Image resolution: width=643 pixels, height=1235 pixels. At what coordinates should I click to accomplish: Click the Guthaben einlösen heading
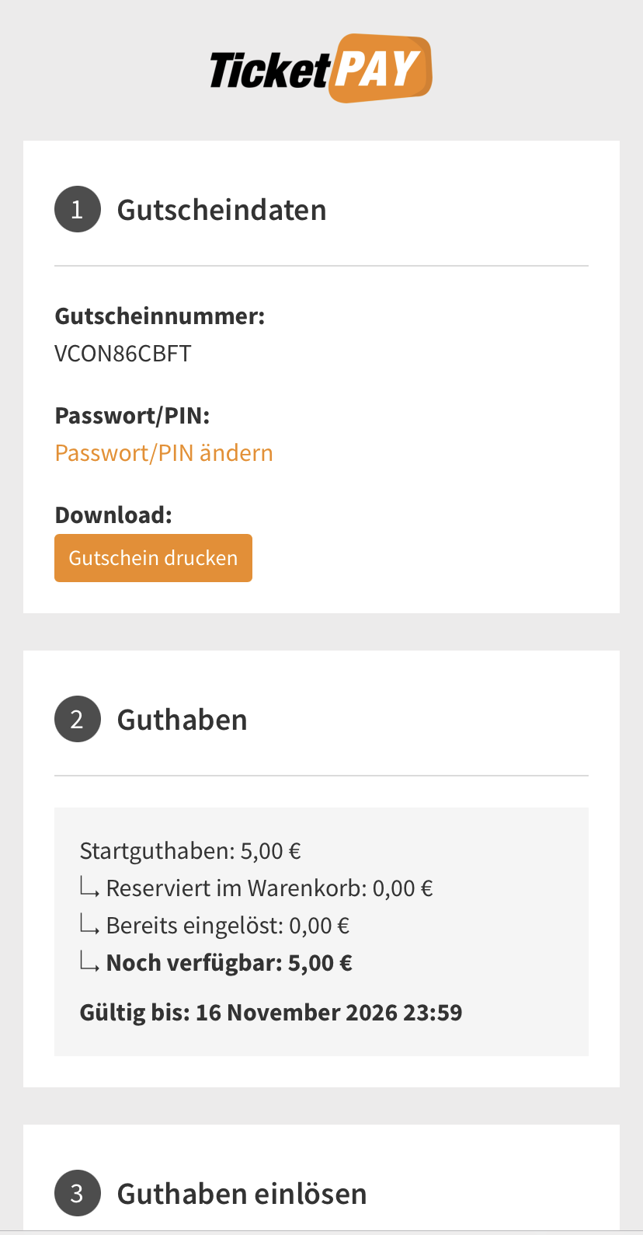click(x=242, y=1194)
